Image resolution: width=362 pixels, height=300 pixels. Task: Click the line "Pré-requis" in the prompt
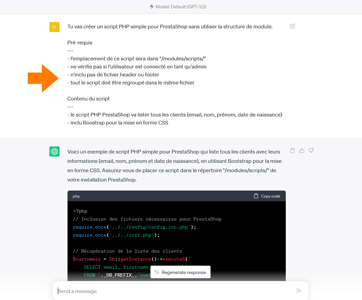[x=80, y=43]
